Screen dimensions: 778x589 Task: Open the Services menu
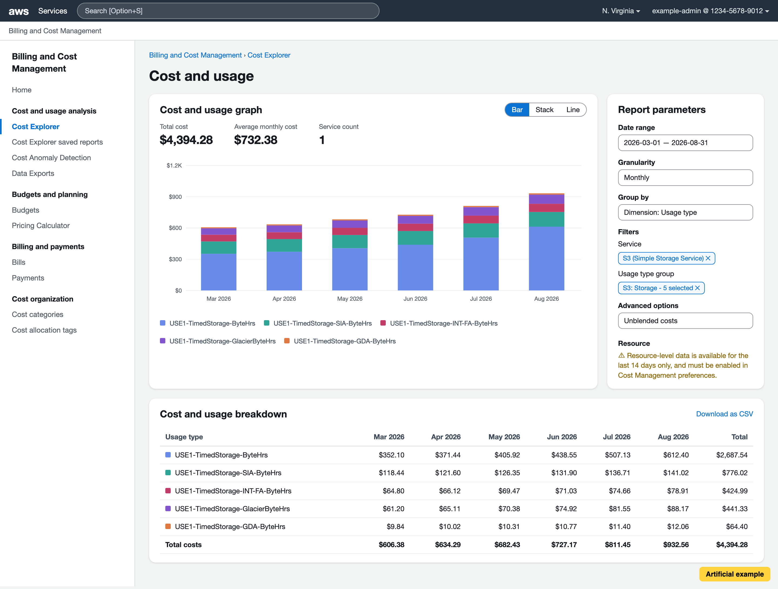53,11
